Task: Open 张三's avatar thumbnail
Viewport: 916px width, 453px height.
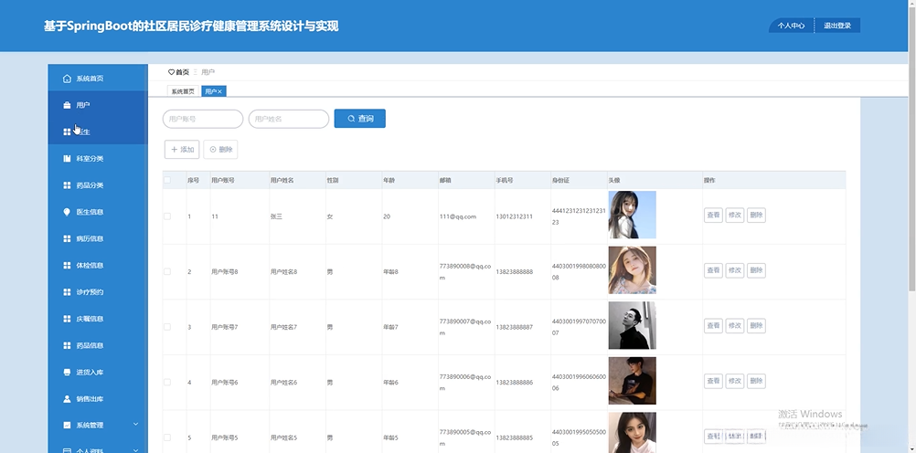Action: click(x=632, y=215)
